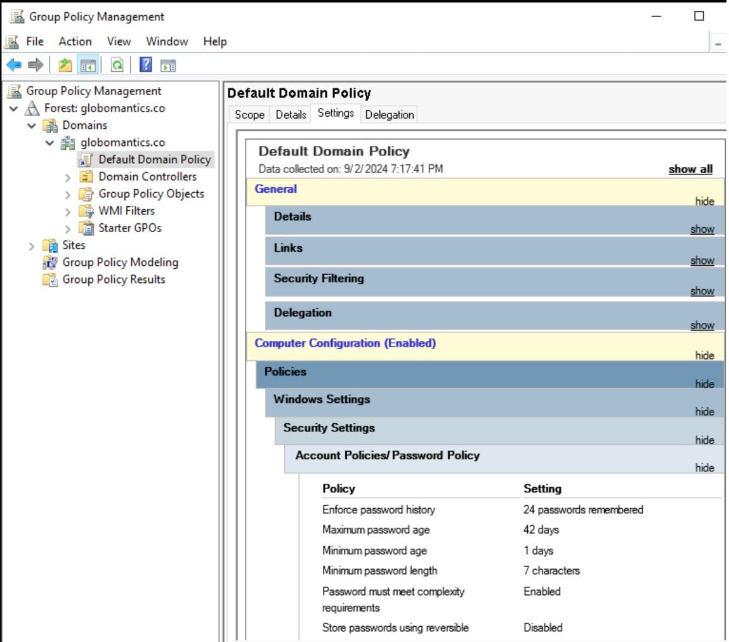This screenshot has width=729, height=642.
Task: Show the Links section details
Action: (x=702, y=261)
